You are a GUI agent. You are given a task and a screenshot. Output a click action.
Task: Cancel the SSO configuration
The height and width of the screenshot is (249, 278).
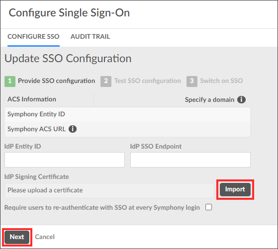click(x=45, y=237)
